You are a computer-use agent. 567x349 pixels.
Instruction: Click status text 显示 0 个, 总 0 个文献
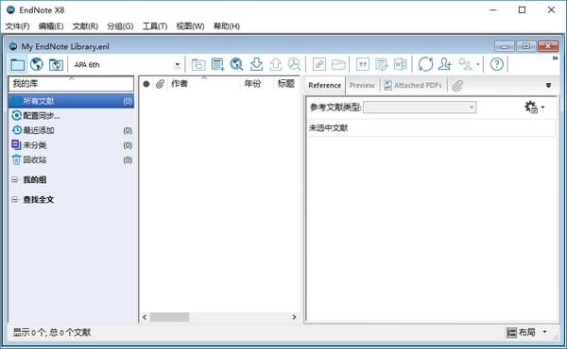pos(52,332)
